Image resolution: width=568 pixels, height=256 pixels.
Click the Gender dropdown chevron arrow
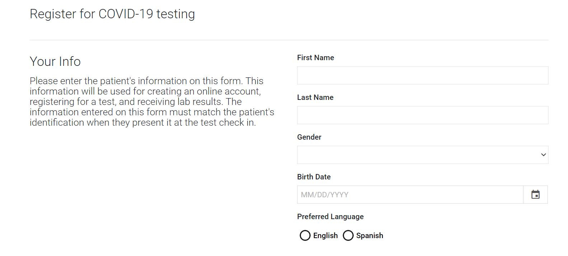point(543,155)
